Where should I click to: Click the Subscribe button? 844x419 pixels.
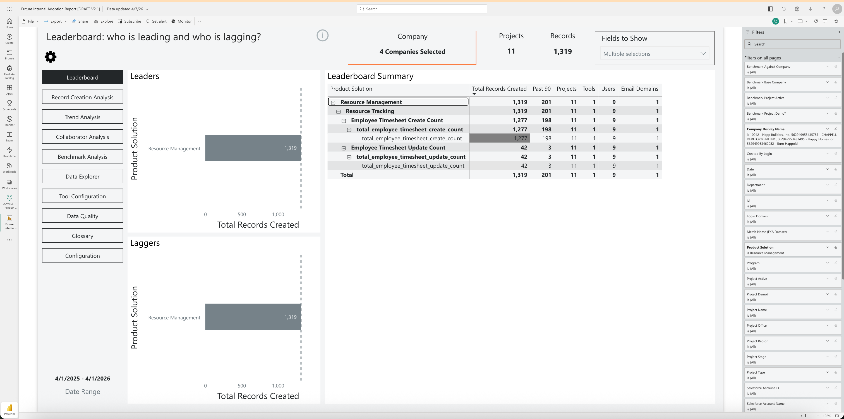point(130,21)
